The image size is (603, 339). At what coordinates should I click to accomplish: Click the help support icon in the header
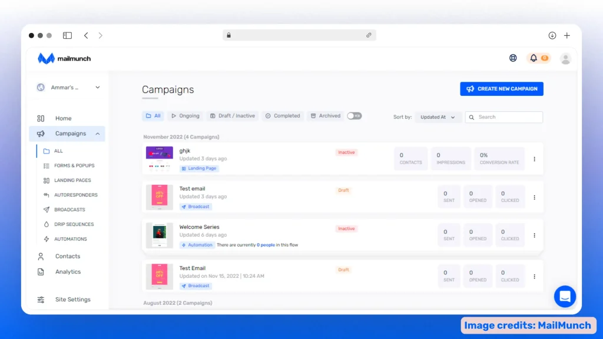[513, 58]
